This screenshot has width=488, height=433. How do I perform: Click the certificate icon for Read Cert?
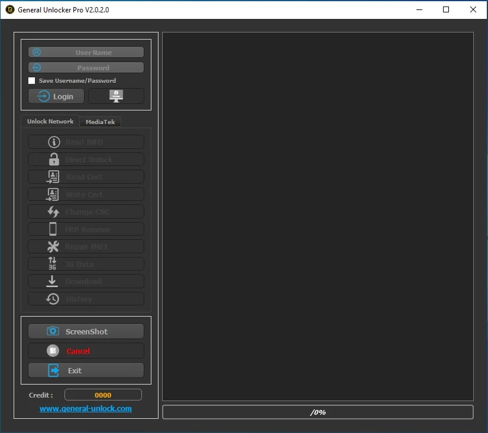tap(53, 177)
